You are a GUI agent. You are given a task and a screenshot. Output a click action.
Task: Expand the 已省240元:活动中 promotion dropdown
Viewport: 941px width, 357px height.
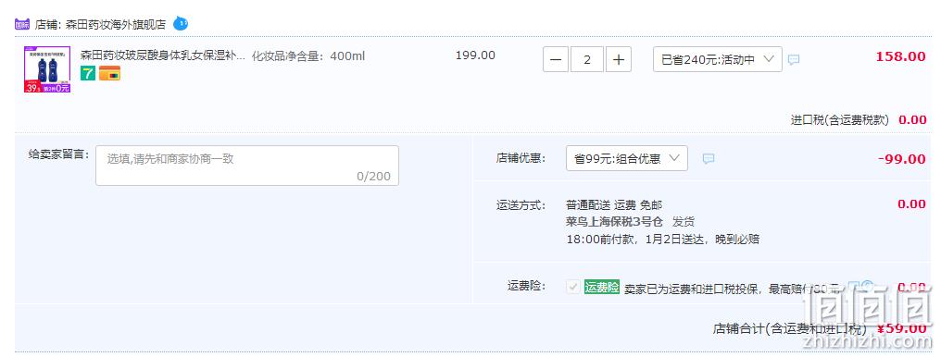pyautogui.click(x=717, y=59)
